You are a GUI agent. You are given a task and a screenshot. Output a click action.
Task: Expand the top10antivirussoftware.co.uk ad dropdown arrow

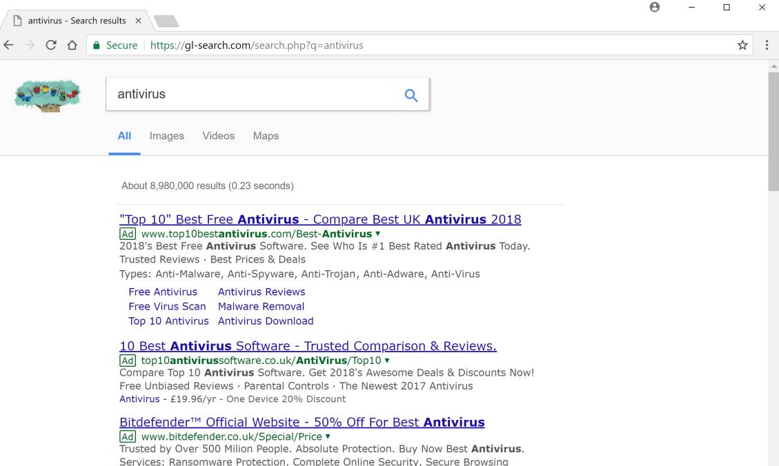pyautogui.click(x=387, y=361)
